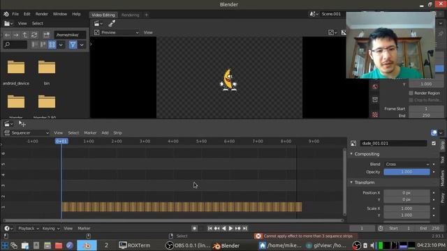The image size is (447, 251).
Task: Switch to ROXTerm in the taskbar
Action: coord(134,245)
